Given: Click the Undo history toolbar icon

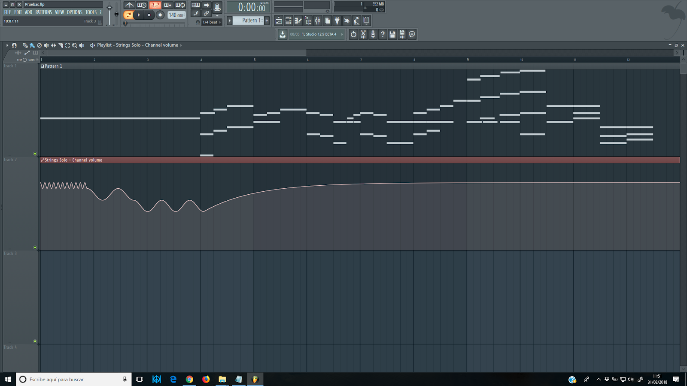Looking at the screenshot, I should coord(353,34).
